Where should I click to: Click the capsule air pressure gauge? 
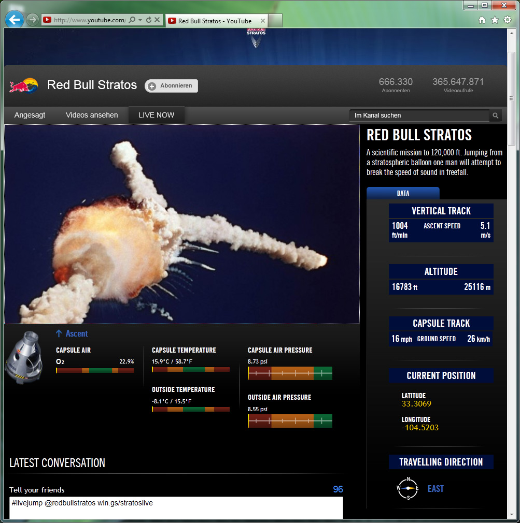pyautogui.click(x=290, y=373)
